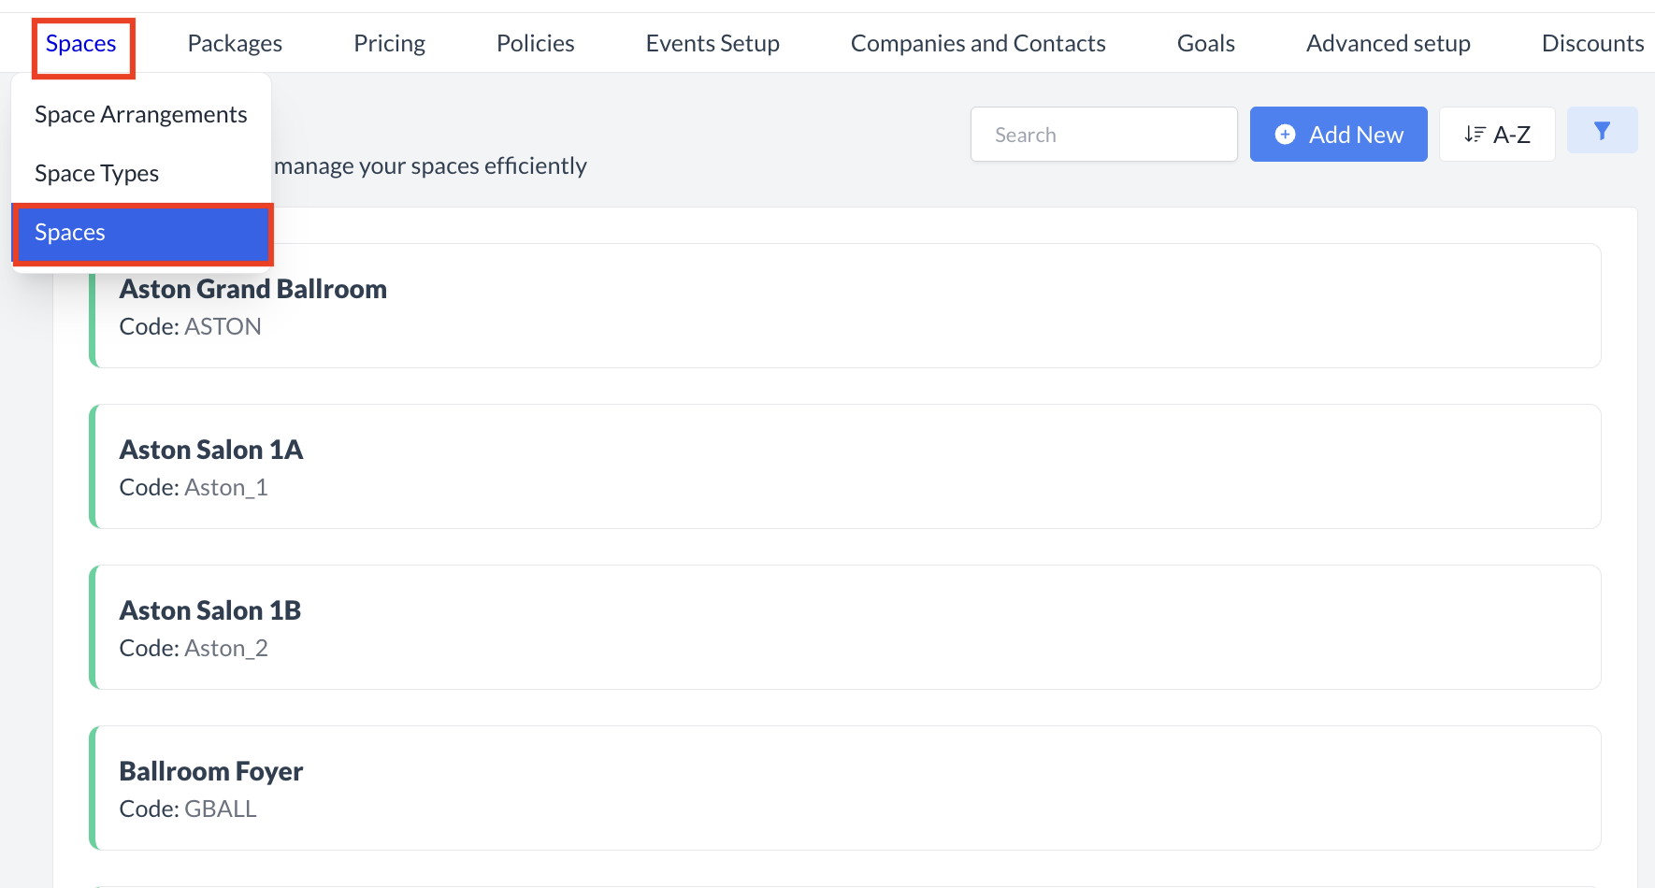Navigate to Companies and Contacts
The image size is (1655, 888).
click(978, 44)
